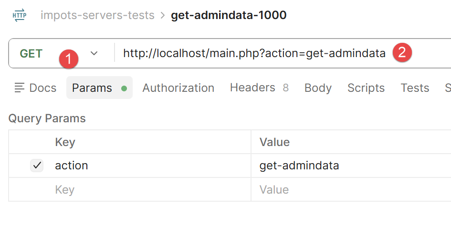Image resolution: width=451 pixels, height=225 pixels.
Task: Click the get-admindata-1000 request name
Action: pos(229,15)
